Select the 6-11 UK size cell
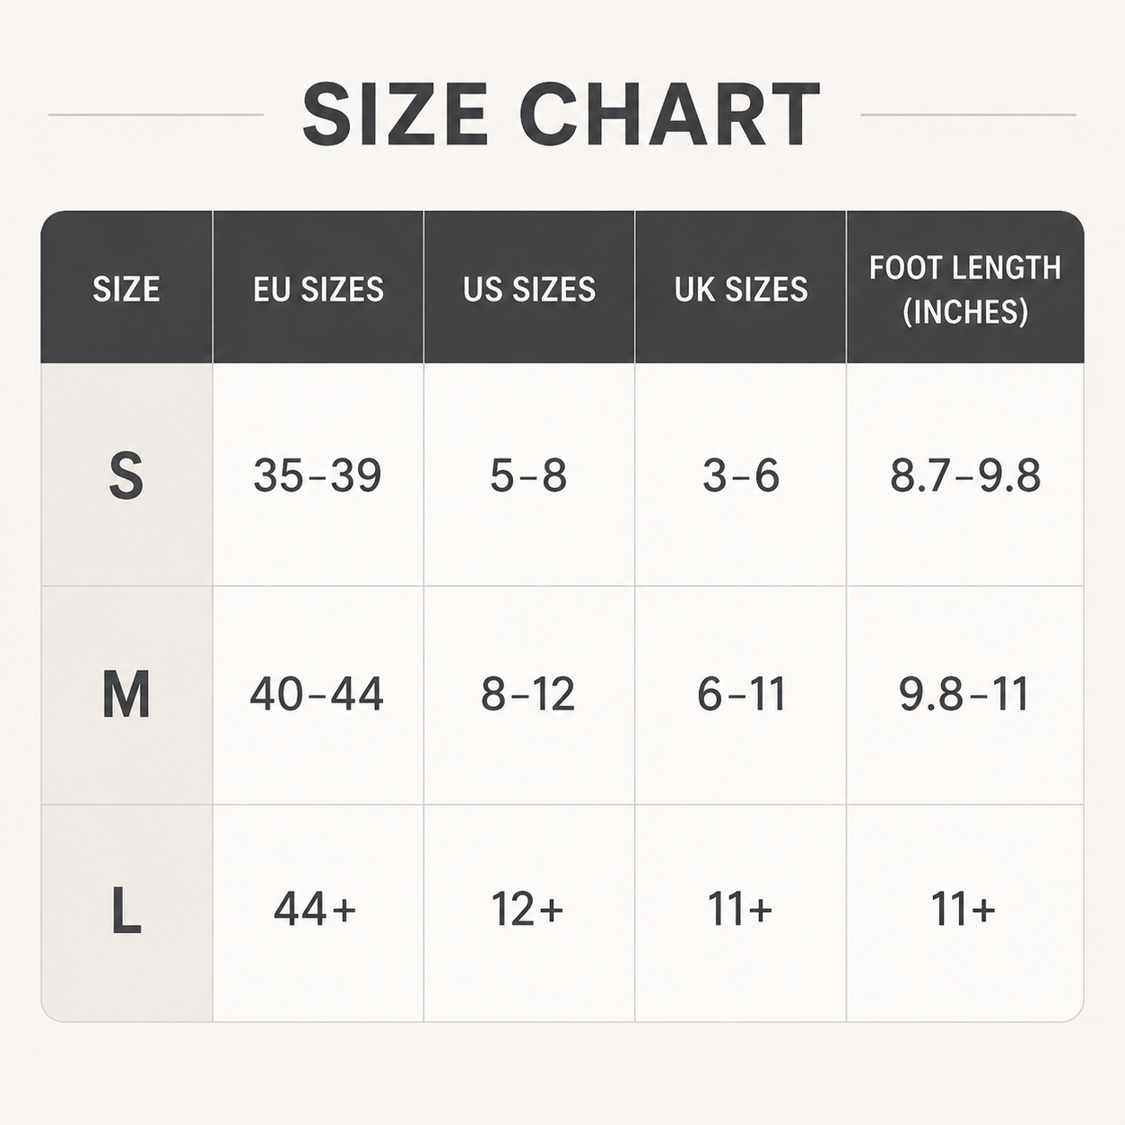The width and height of the screenshot is (1125, 1125). point(741,694)
